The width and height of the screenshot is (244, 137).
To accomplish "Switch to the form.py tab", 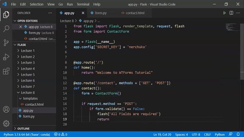I will coord(103,13).
